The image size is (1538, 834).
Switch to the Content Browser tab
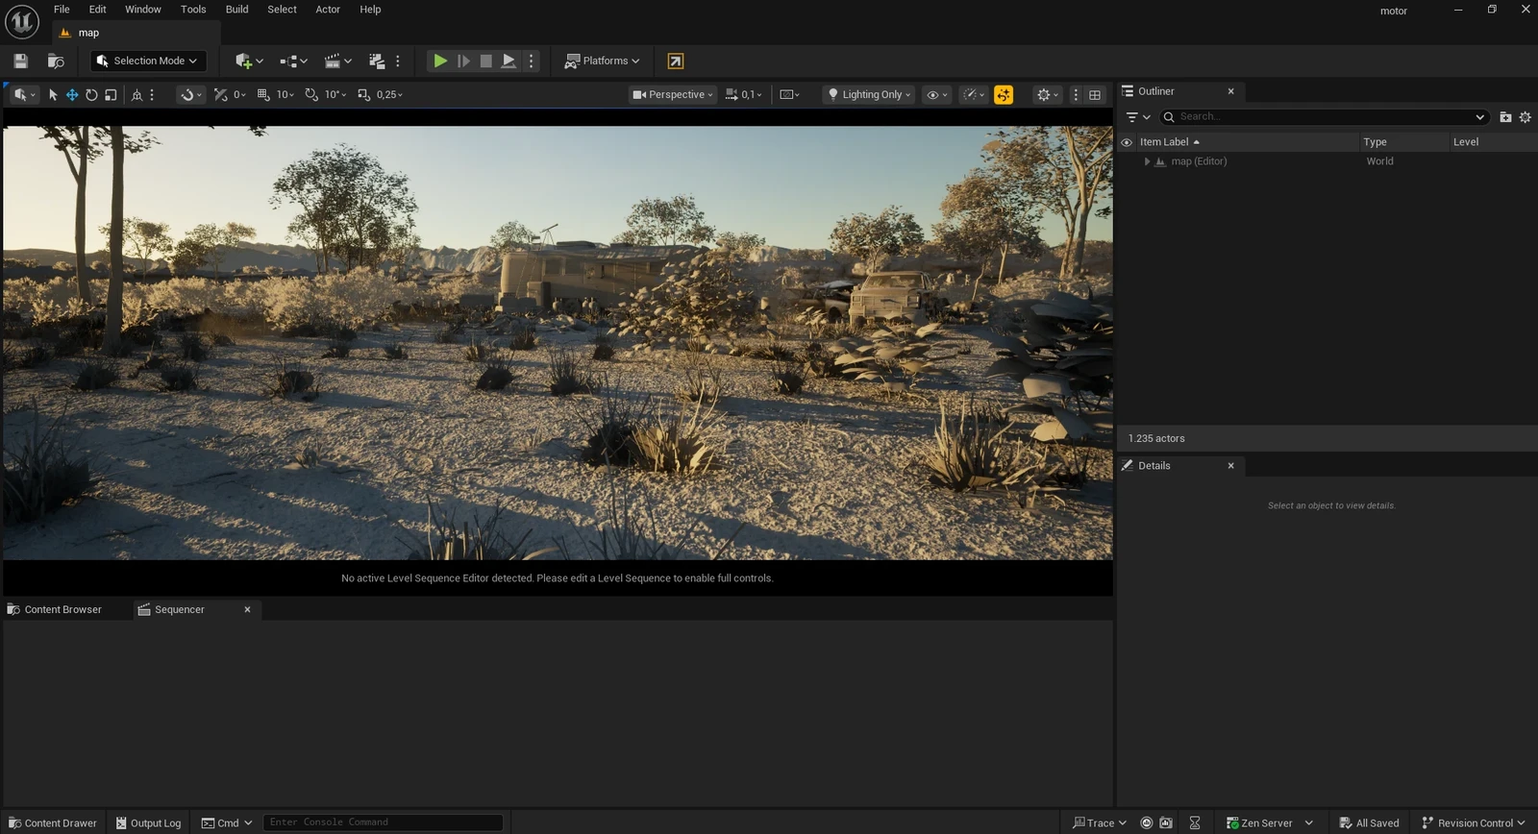point(62,609)
